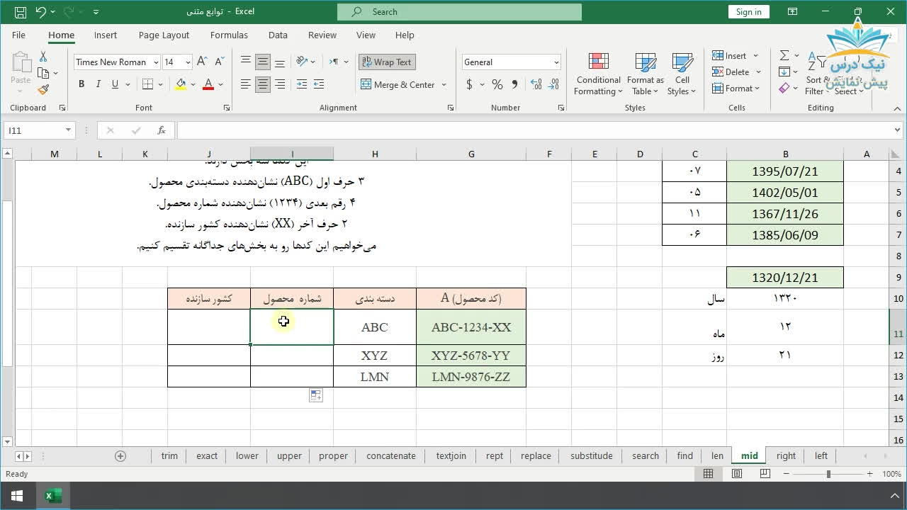This screenshot has height=510, width=907.
Task: Increase decimal places
Action: [x=536, y=84]
